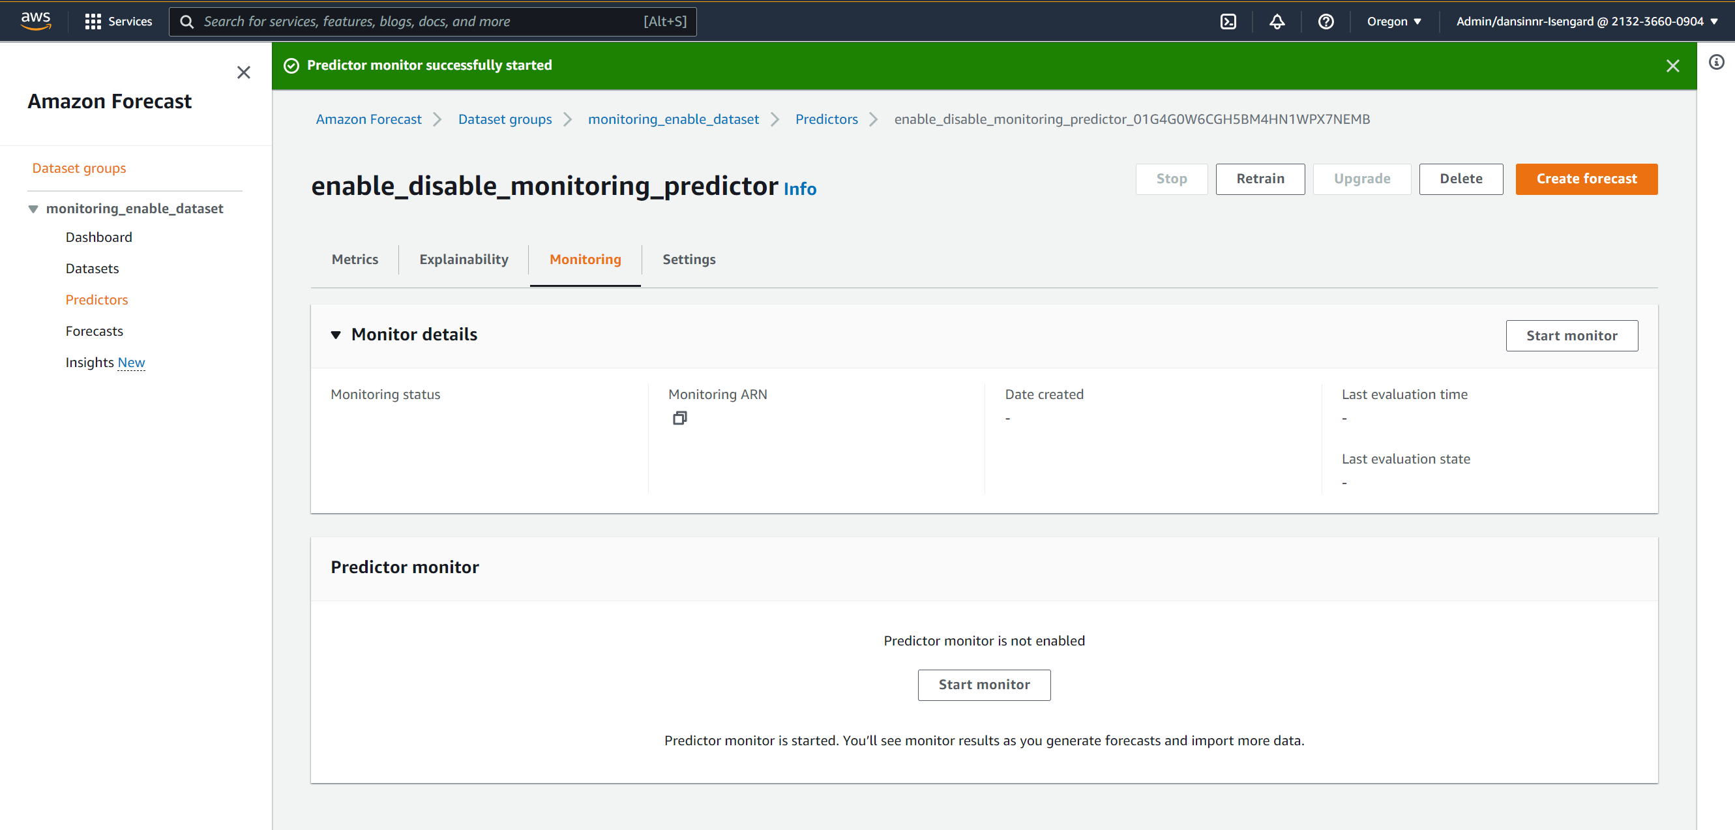This screenshot has width=1735, height=830.
Task: Click the Predictor monitor section heading
Action: [404, 567]
